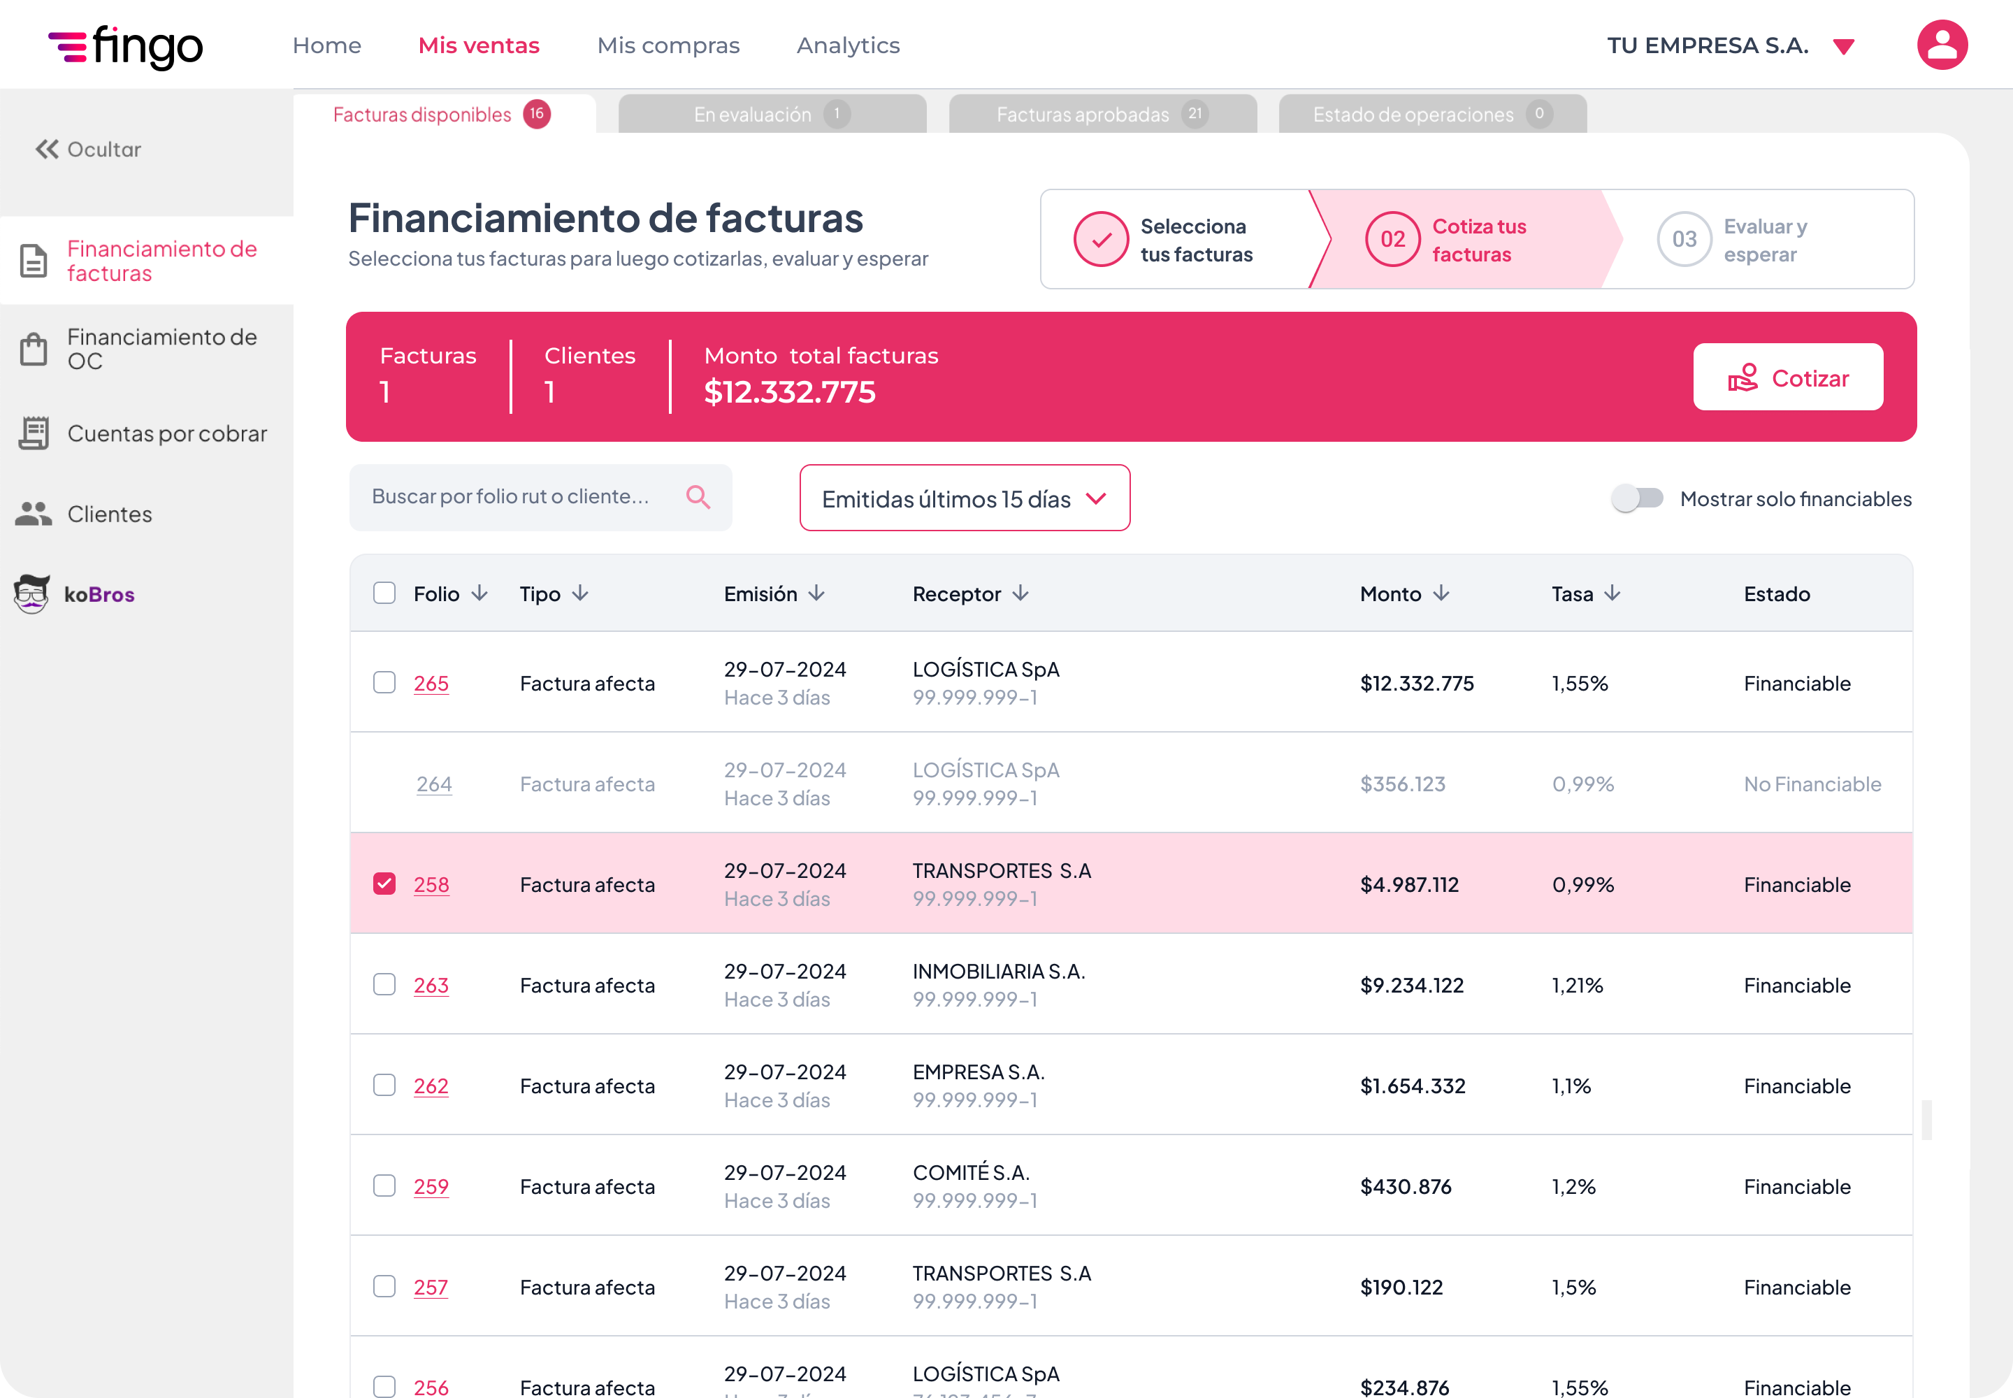Image resolution: width=2013 pixels, height=1398 pixels.
Task: Sort table by Monto column arrow
Action: coord(1441,593)
